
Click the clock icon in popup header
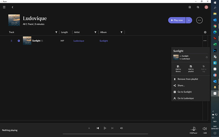(207, 57)
